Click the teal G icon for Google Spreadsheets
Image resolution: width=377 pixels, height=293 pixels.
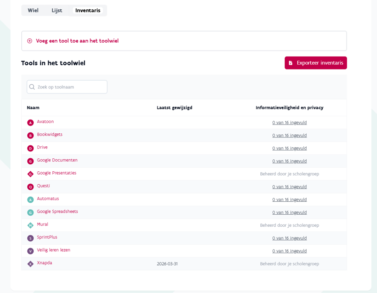[x=30, y=212]
